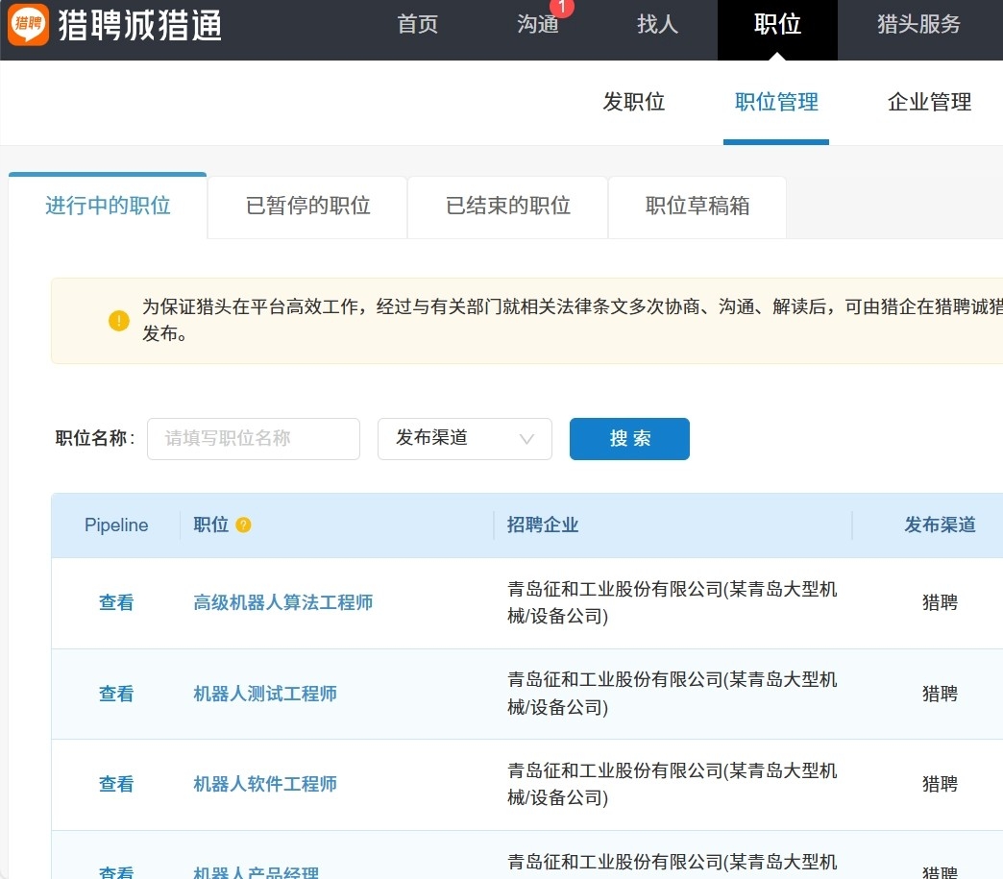Select the 职位 top navigation item
The width and height of the screenshot is (1003, 879).
[x=777, y=25]
